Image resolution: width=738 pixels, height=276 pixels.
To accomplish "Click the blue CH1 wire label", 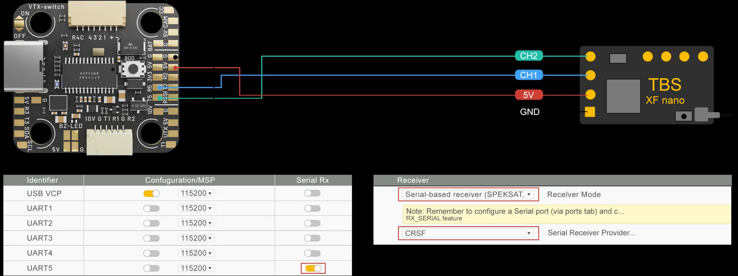I will (529, 75).
